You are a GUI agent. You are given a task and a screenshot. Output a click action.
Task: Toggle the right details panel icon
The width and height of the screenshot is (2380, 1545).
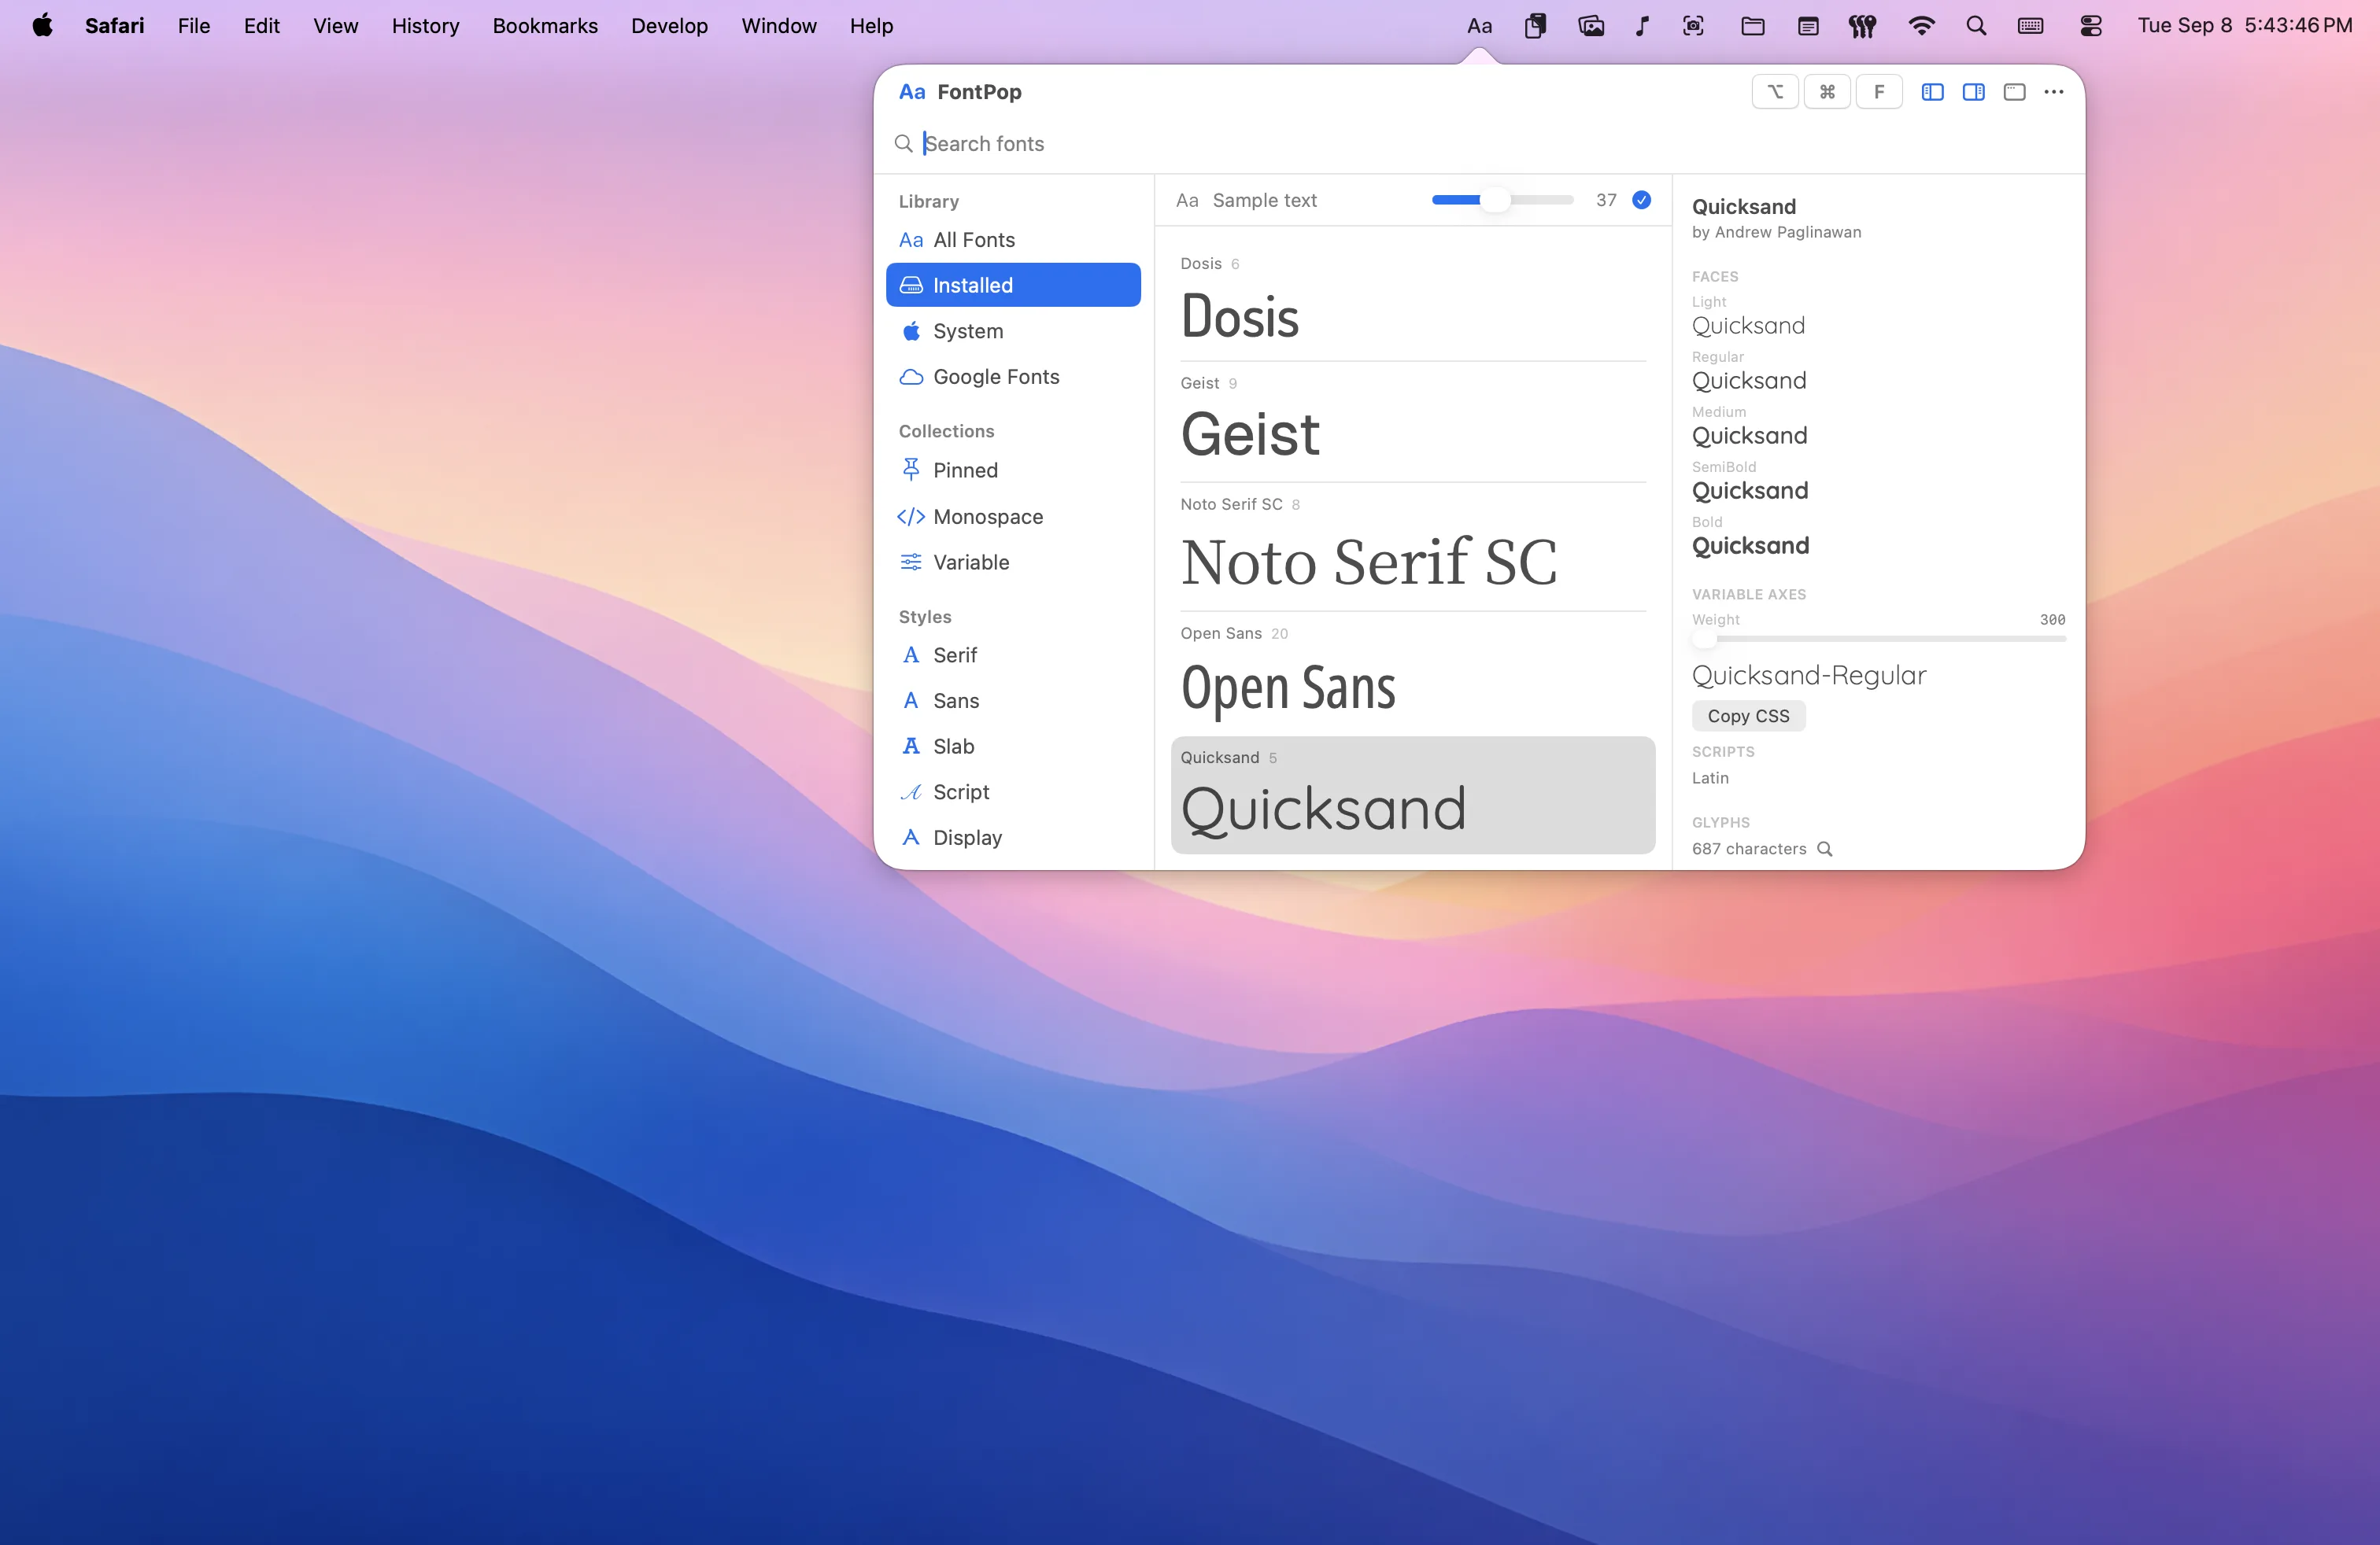click(1973, 92)
